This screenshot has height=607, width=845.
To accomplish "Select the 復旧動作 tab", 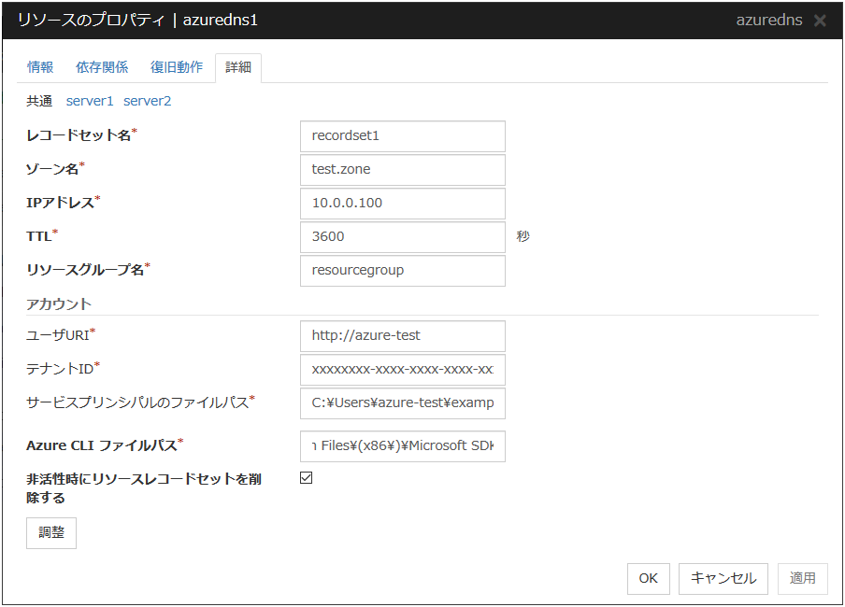I will (x=177, y=67).
